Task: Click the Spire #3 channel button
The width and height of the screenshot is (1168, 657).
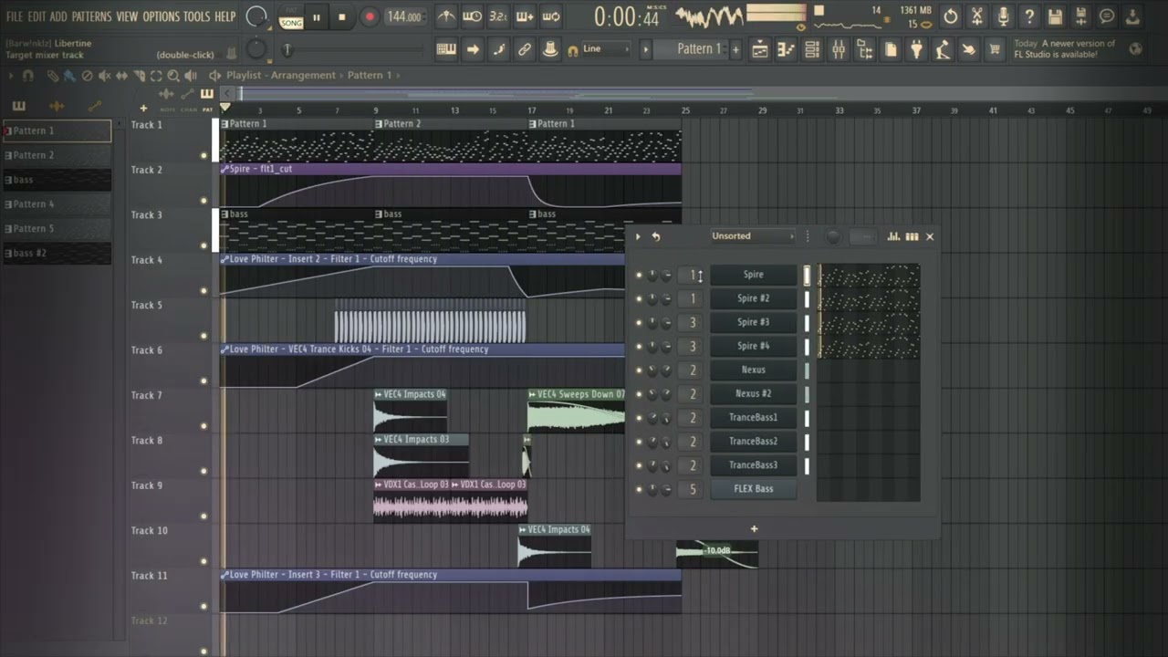Action: (x=754, y=322)
